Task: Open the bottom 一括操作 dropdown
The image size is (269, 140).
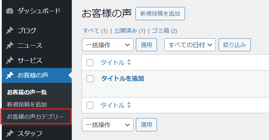Action: 108,125
